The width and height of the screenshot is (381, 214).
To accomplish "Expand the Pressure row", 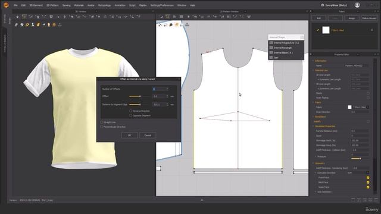I will 316,157.
